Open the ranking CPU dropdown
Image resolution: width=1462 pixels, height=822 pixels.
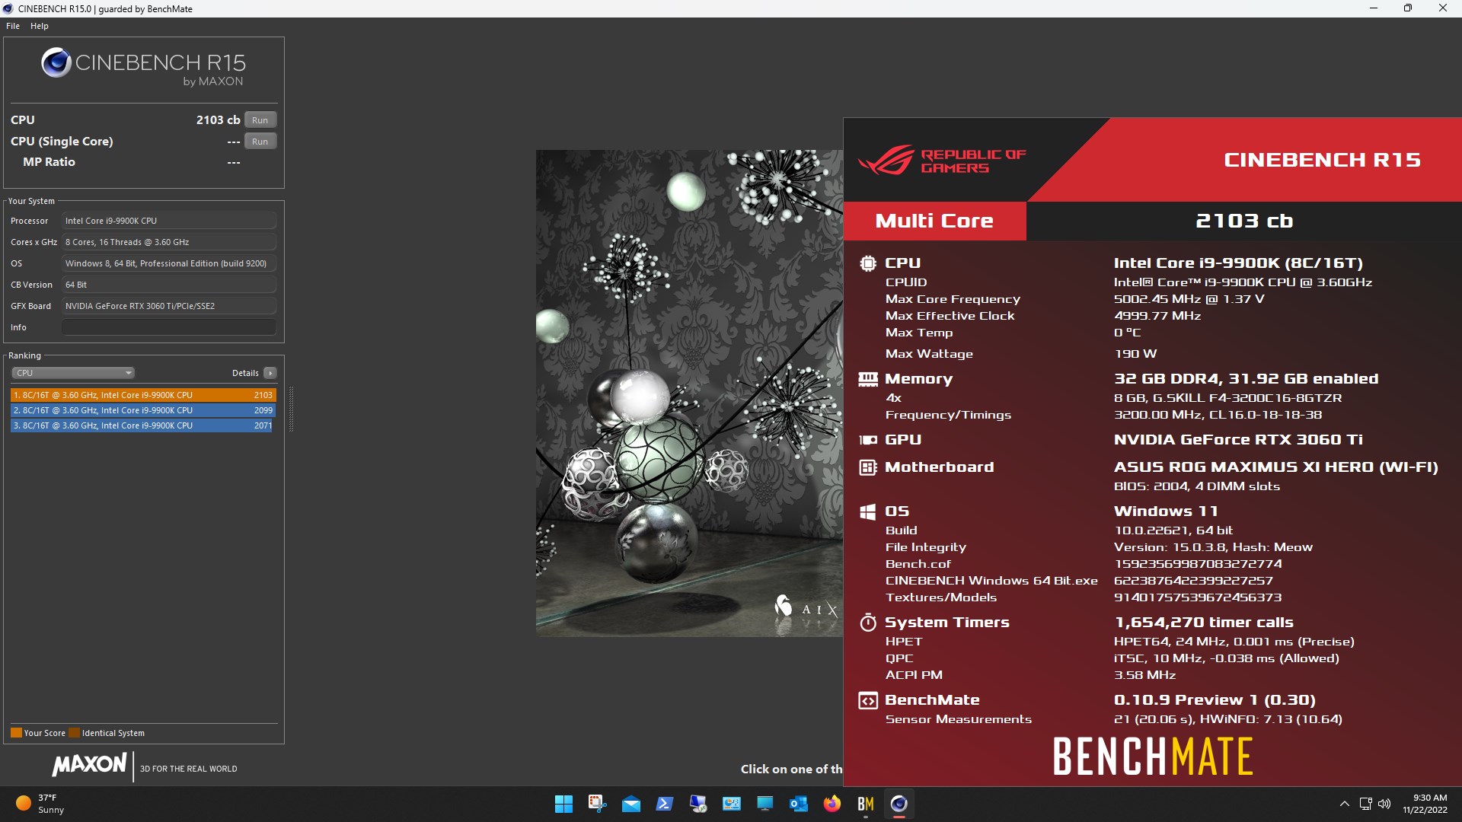(x=73, y=373)
